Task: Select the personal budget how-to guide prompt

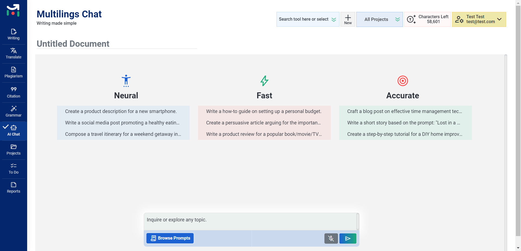Action: click(x=263, y=111)
